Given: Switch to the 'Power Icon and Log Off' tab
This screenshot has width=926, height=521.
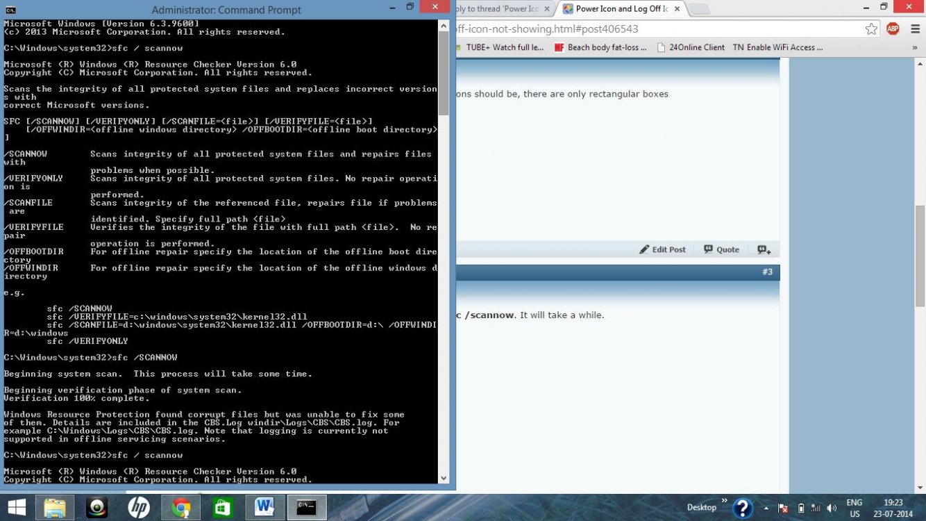Looking at the screenshot, I should click(x=621, y=9).
